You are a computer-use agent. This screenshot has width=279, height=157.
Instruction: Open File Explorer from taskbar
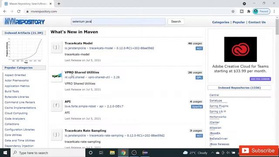coord(112,153)
